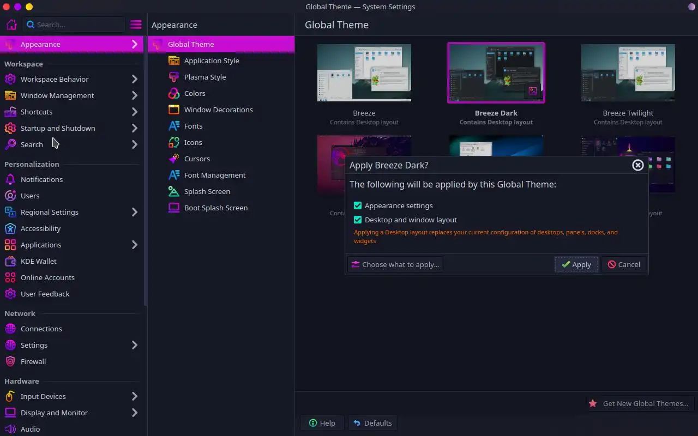Click the Firewall shield icon

(10, 361)
